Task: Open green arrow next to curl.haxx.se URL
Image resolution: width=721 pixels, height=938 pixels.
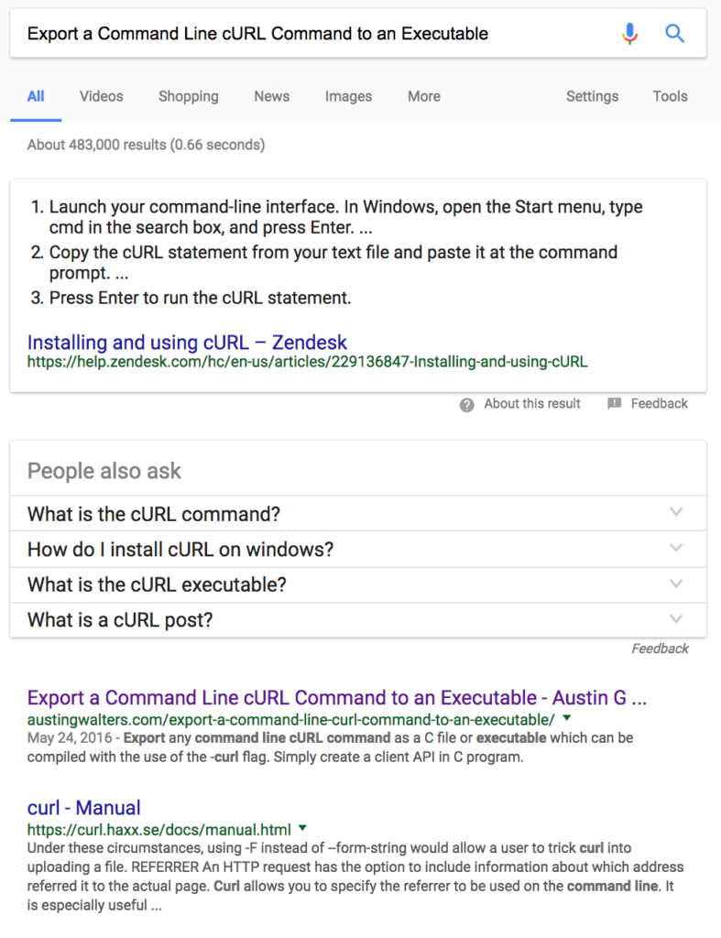Action: pyautogui.click(x=302, y=828)
